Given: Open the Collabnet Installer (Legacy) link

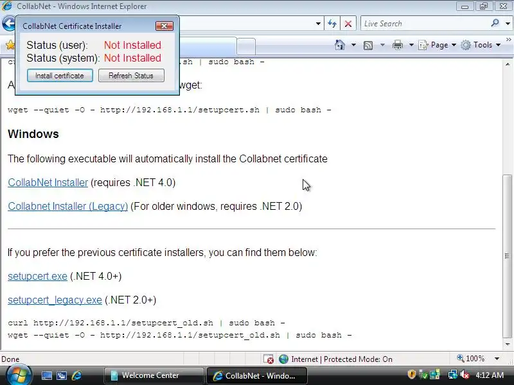Looking at the screenshot, I should (68, 206).
